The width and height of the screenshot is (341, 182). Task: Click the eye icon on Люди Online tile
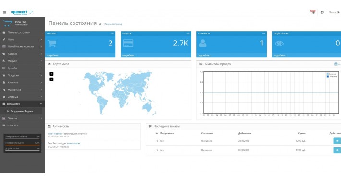tap(279, 44)
